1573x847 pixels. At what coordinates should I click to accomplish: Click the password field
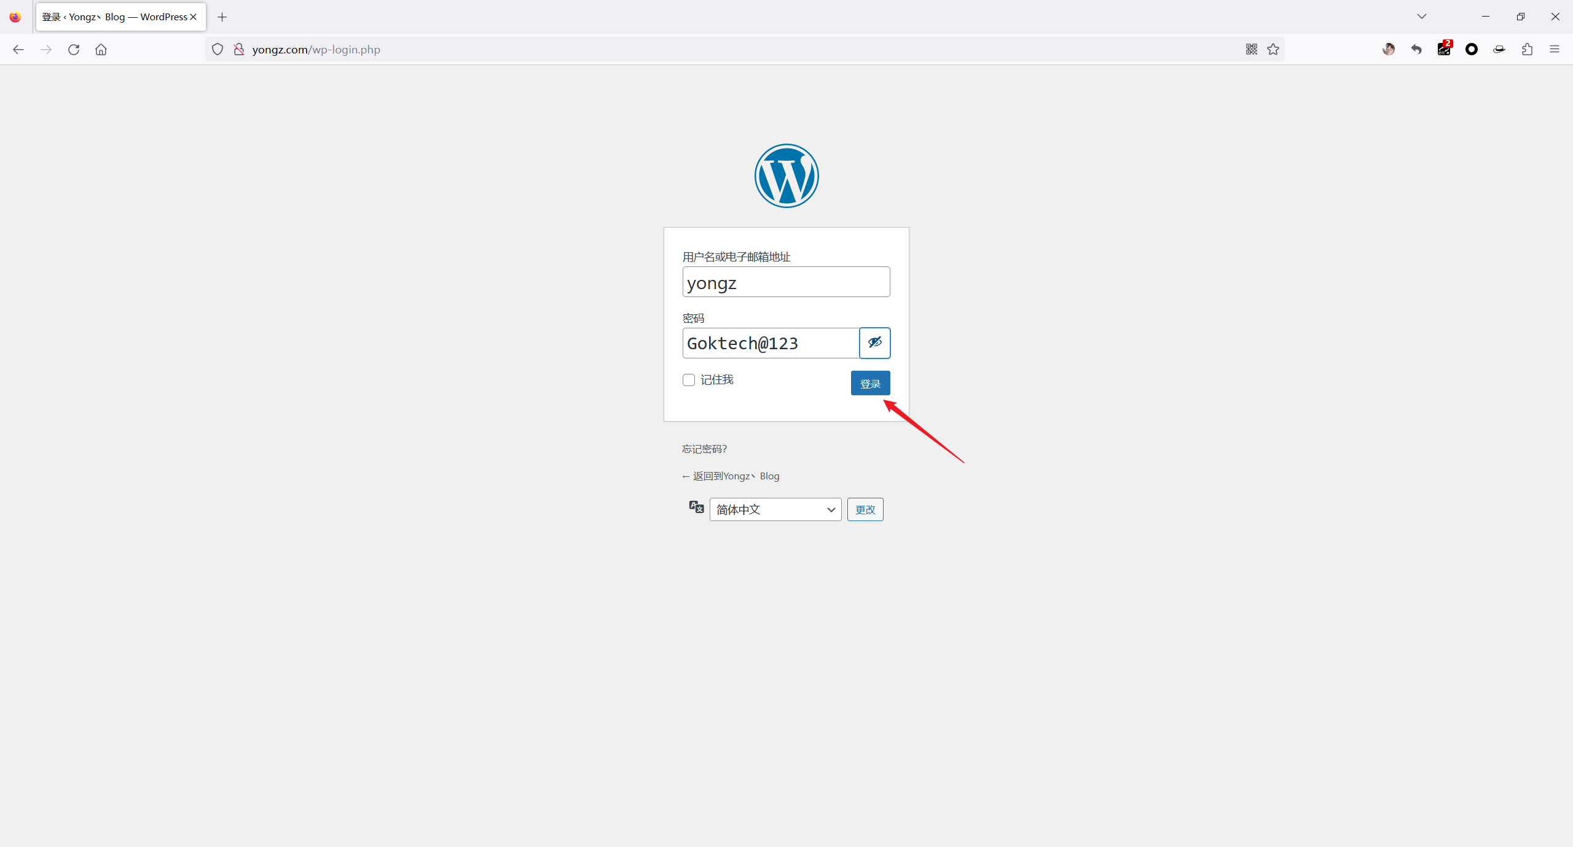771,343
